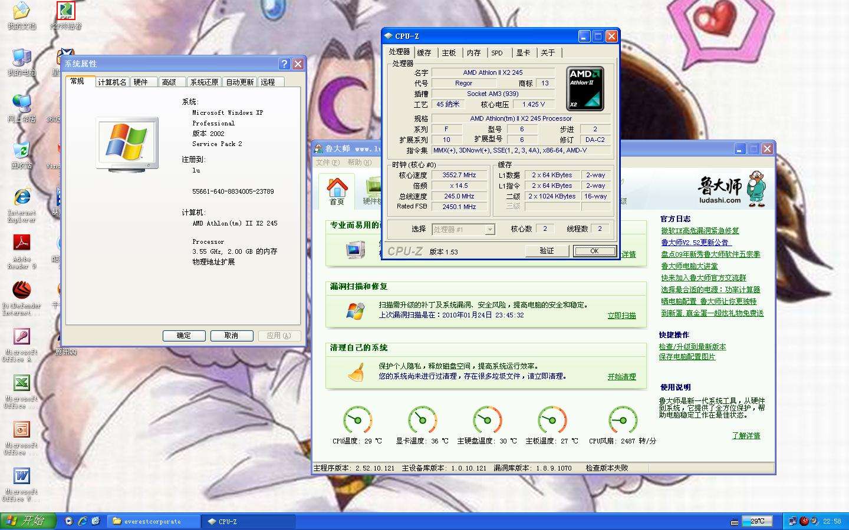Click the Windows flag vulnerability-scan icon
Screen dimensions: 849x530
pos(356,310)
